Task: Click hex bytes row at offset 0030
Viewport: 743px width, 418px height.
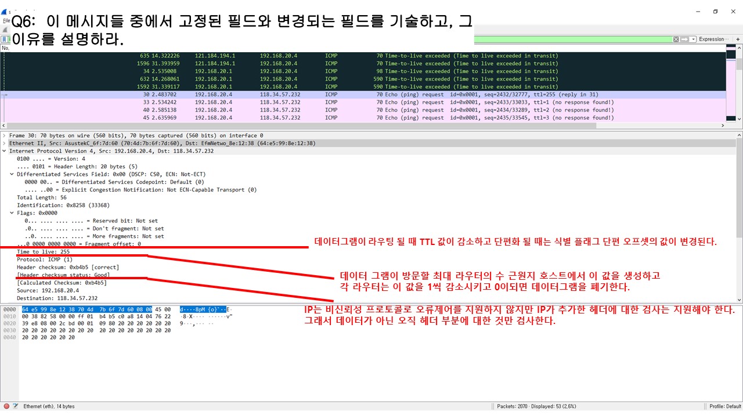Action: tap(96, 330)
